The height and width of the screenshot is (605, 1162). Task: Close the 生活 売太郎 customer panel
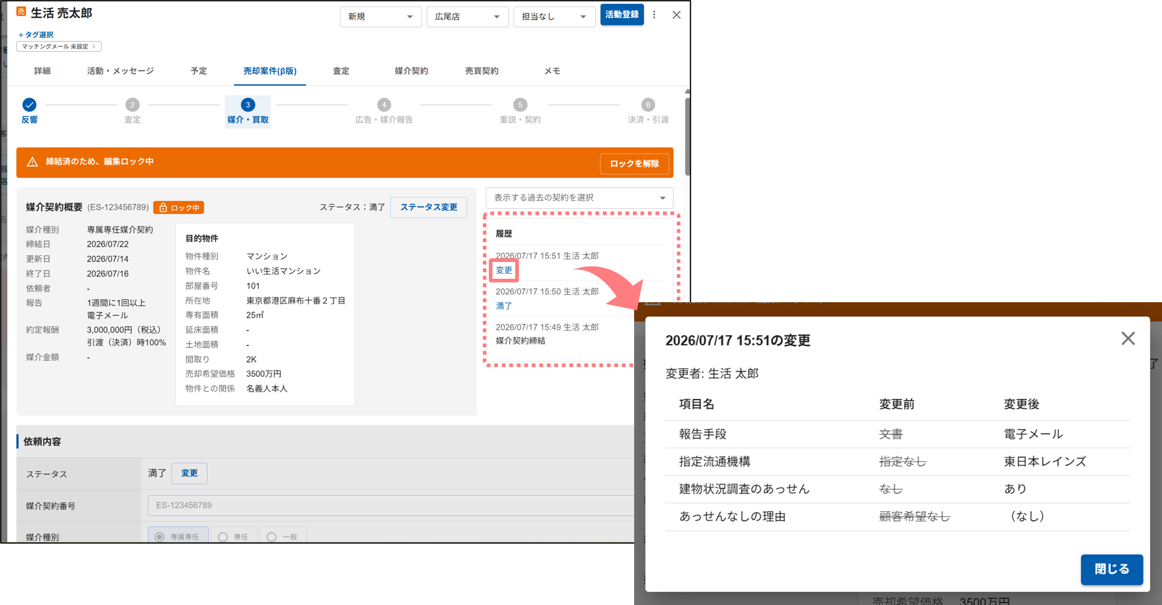click(x=676, y=15)
